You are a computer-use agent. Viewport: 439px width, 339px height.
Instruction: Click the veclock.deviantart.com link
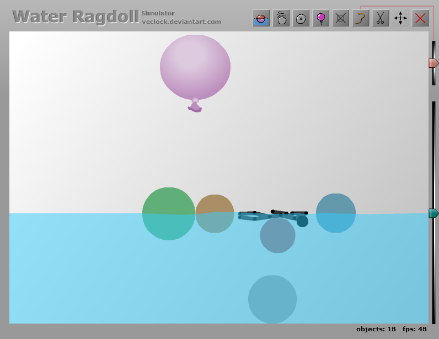click(x=181, y=21)
